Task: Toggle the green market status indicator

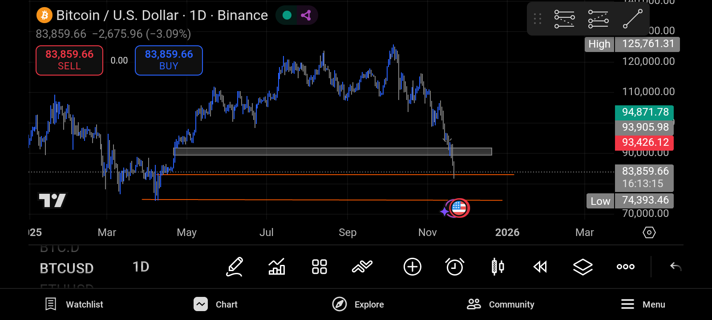Action: click(287, 15)
